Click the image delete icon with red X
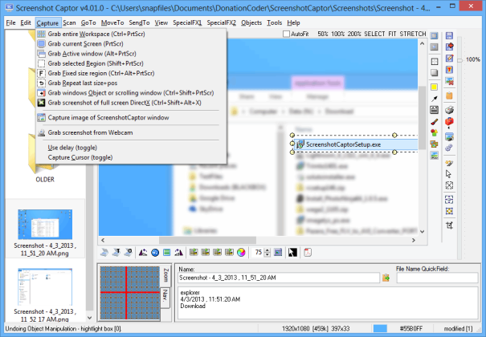 pos(449,81)
